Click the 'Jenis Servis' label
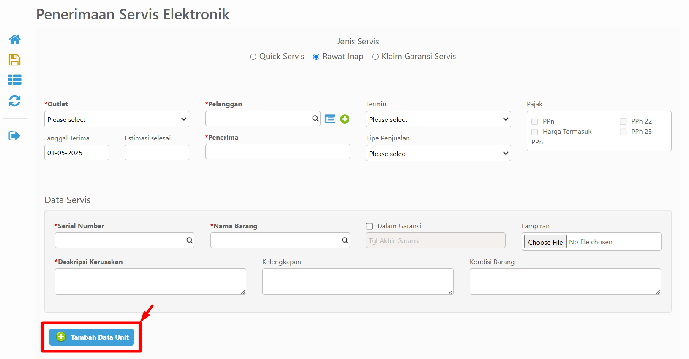The height and width of the screenshot is (359, 689). [358, 42]
